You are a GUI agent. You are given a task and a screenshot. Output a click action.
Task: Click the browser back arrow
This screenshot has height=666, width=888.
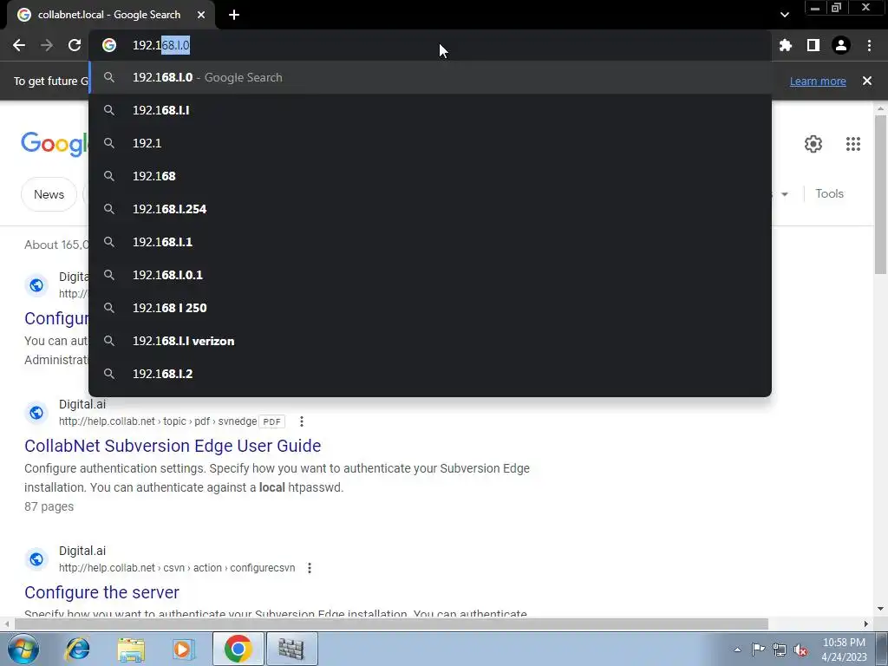pyautogui.click(x=19, y=45)
